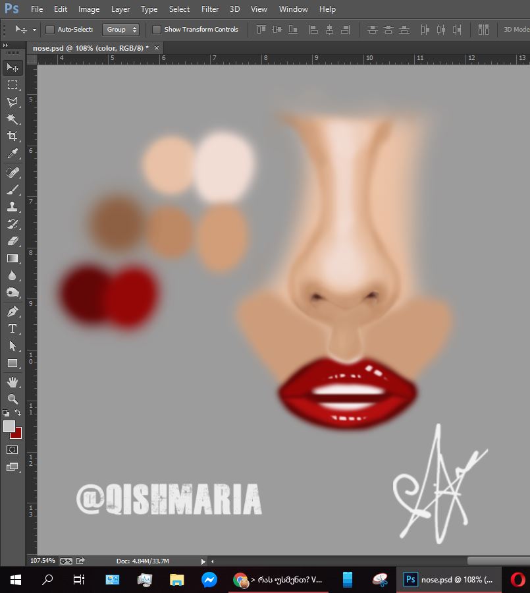Select the Horizontal Type tool
Screen dimensions: 530x593
[12, 329]
